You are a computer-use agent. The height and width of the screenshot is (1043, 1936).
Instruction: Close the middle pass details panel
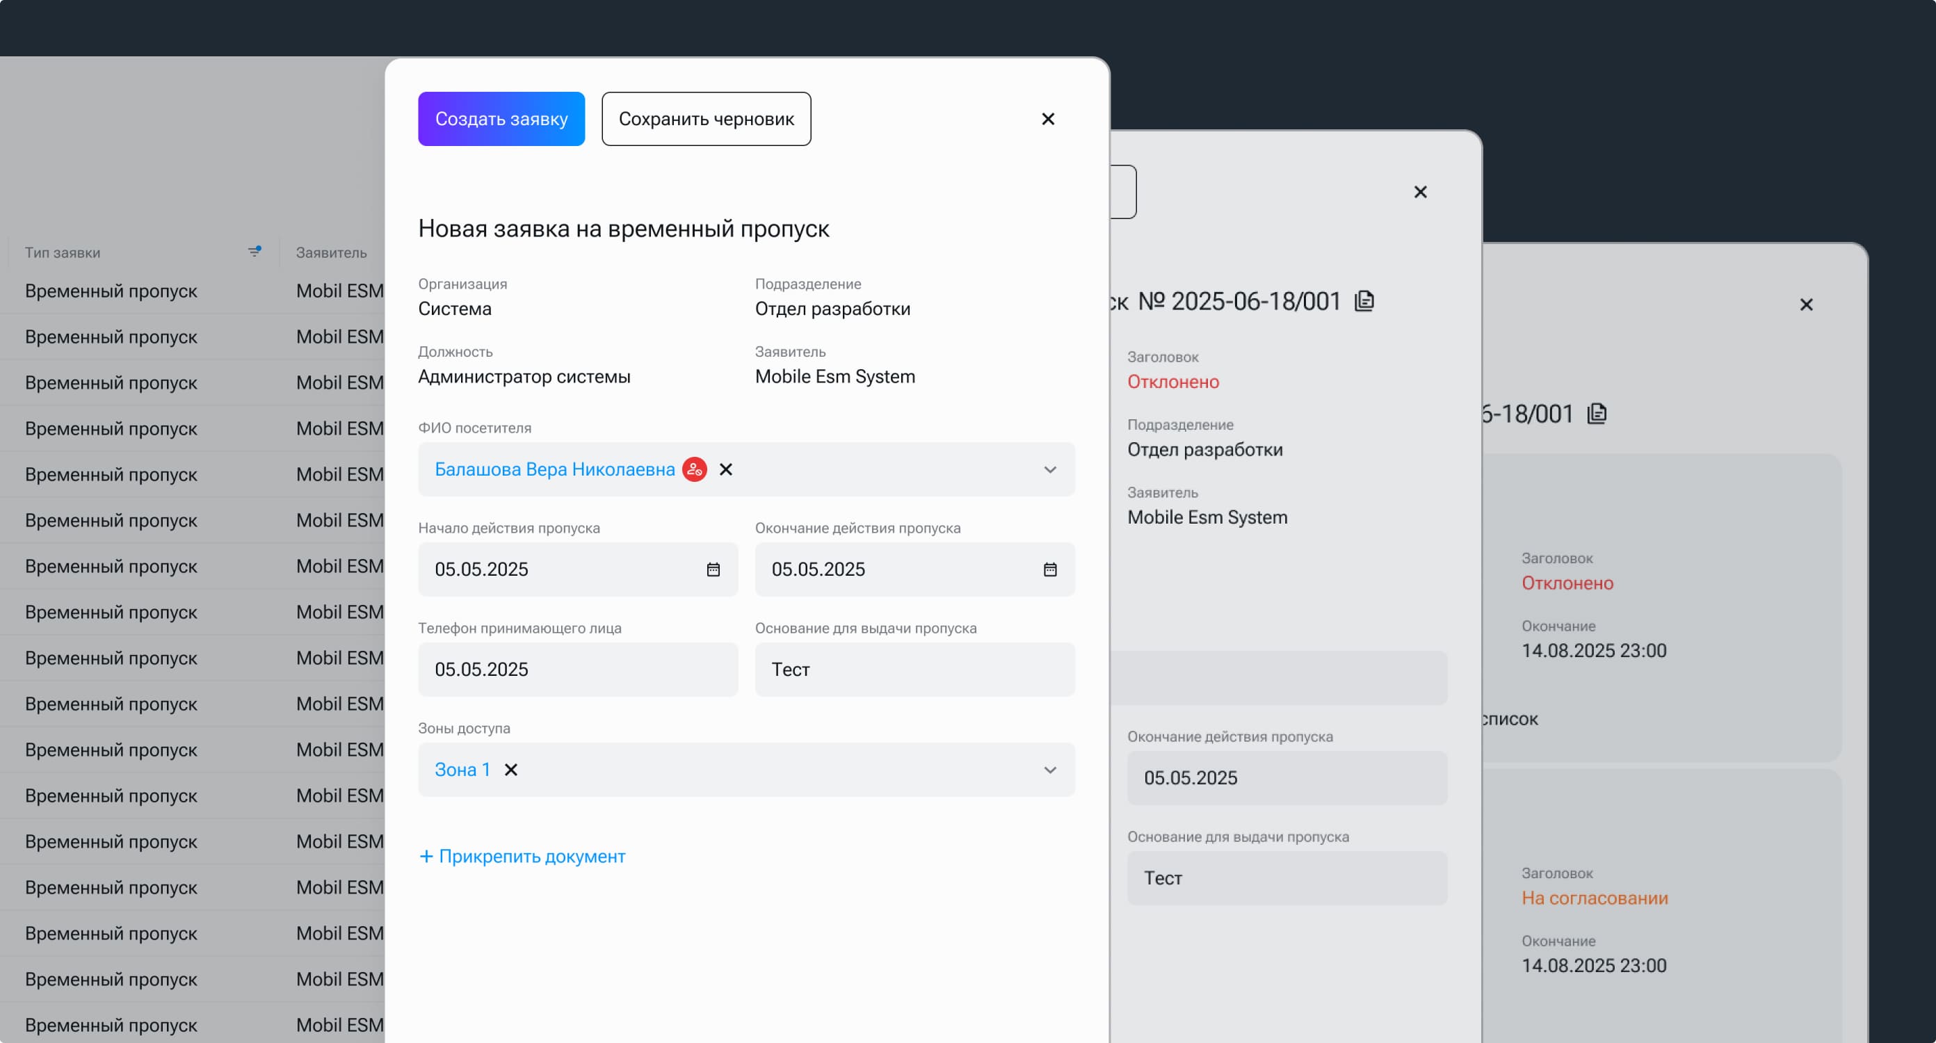pos(1421,193)
